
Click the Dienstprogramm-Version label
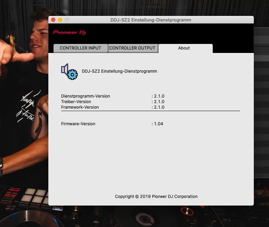(x=85, y=96)
